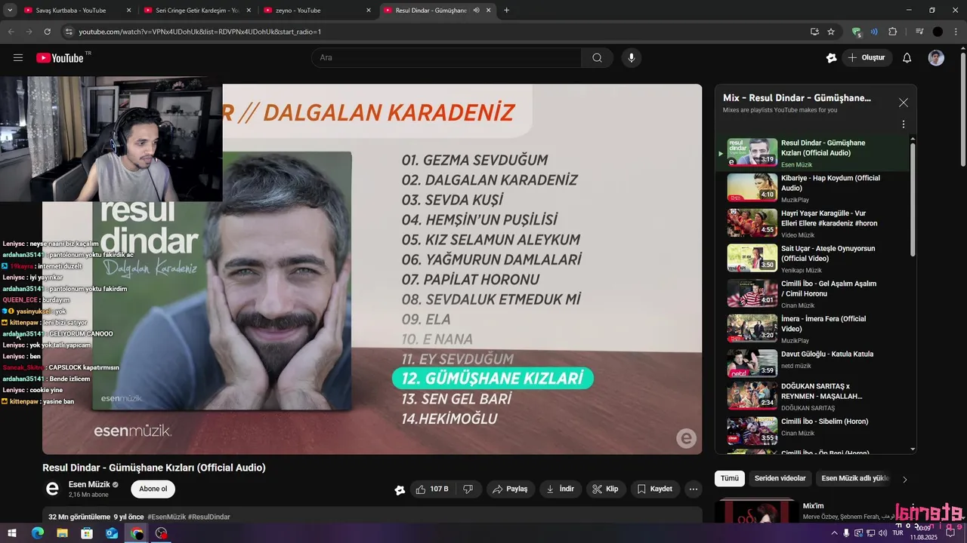The width and height of the screenshot is (967, 543).
Task: Open Chrome media controls icon
Action: tap(919, 32)
